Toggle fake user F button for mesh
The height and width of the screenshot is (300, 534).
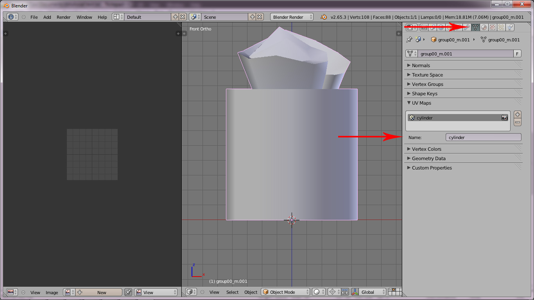(518, 54)
